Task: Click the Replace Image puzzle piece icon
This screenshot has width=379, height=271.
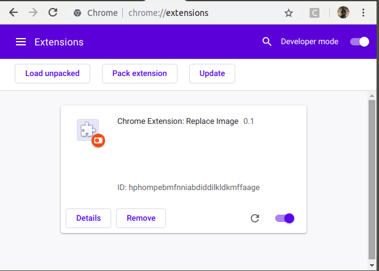Action: [88, 130]
